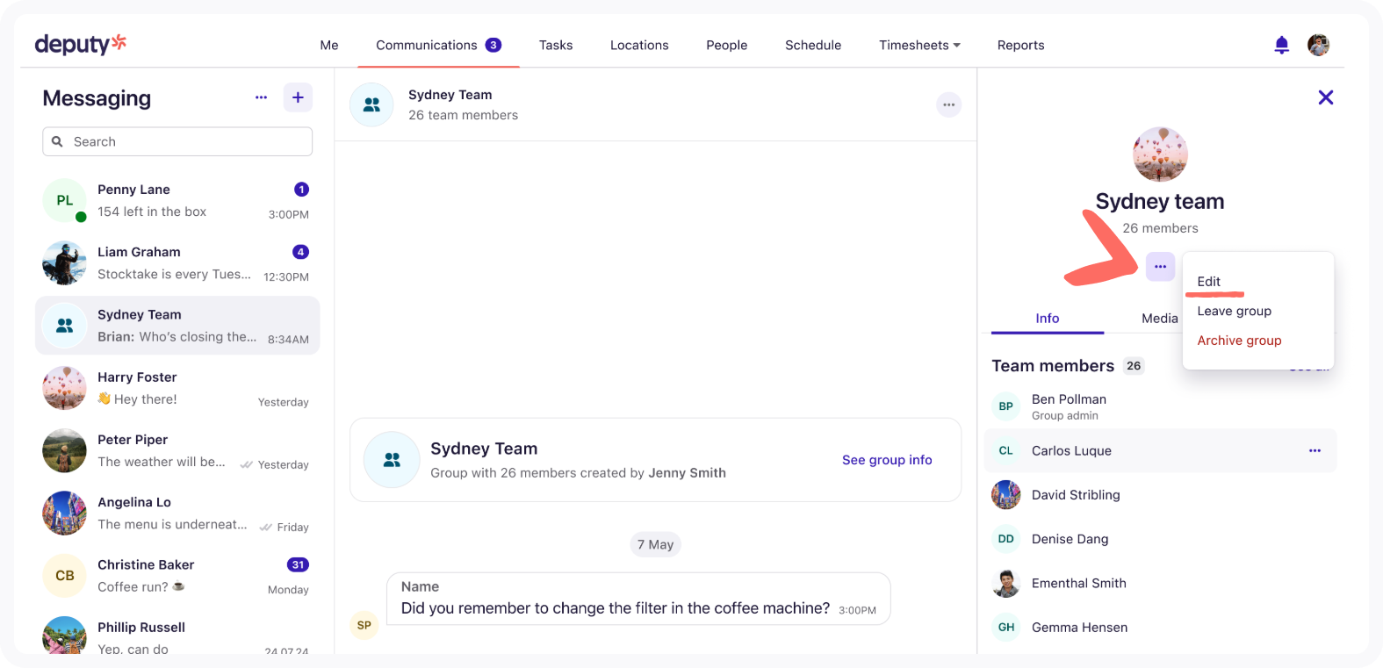Close the group info panel

[1325, 97]
